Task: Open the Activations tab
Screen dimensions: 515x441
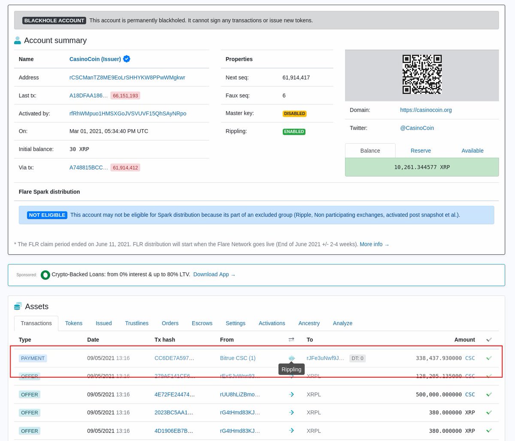Action: [x=272, y=323]
